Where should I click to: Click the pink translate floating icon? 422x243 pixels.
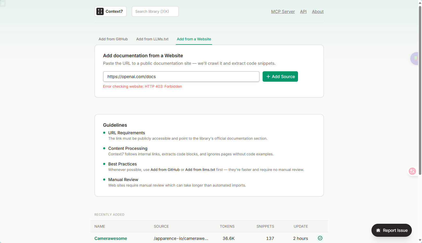point(412,171)
